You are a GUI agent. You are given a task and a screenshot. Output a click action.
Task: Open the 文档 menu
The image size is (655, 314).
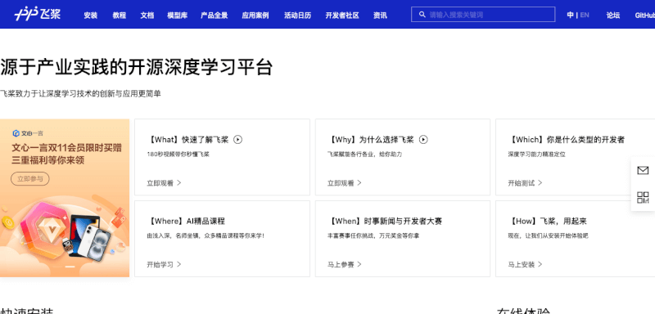(147, 16)
